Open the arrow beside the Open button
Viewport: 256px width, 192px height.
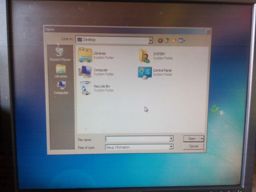point(202,139)
